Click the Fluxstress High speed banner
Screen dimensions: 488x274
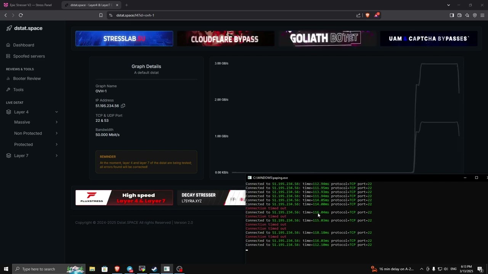[124, 198]
